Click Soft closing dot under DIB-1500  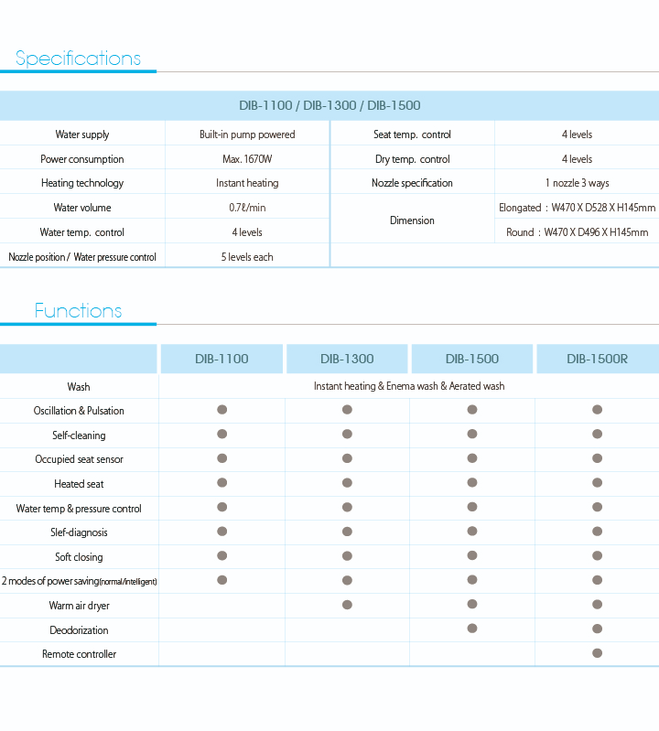tap(472, 555)
